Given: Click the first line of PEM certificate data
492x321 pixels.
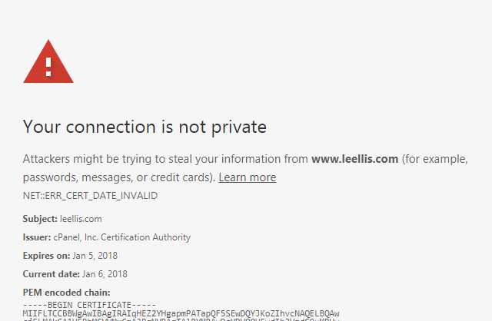Looking at the screenshot, I should [x=181, y=313].
